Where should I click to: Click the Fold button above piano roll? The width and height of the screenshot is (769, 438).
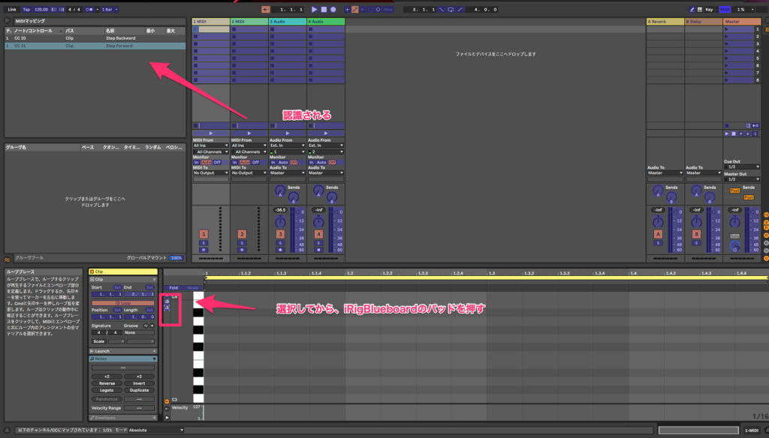[173, 287]
